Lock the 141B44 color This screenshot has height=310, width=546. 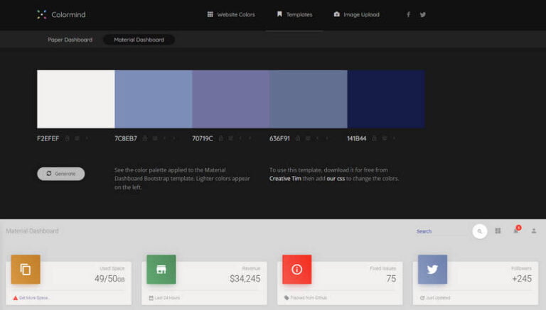375,138
